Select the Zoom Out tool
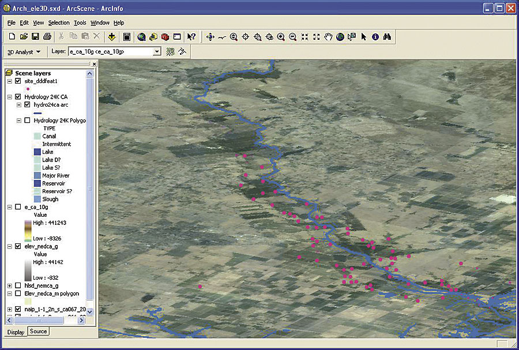This screenshot has width=519, height=350. [x=292, y=37]
